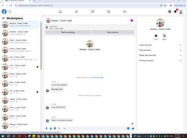
Task: Open the View buyer profile link
Action: [x=98, y=77]
